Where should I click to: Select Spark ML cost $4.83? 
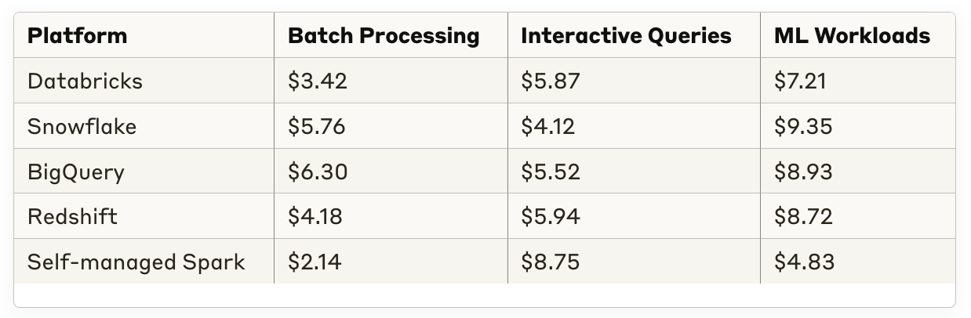coord(803,262)
